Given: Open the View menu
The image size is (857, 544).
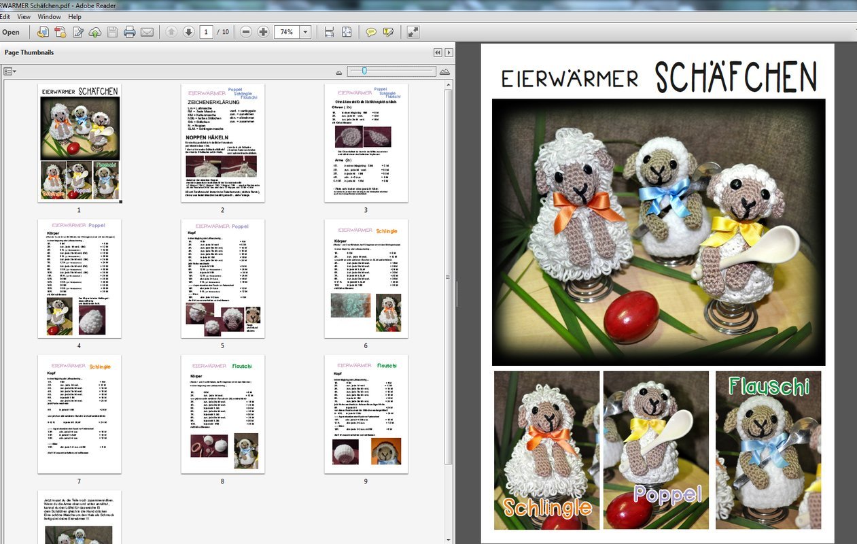Looking at the screenshot, I should [x=24, y=16].
